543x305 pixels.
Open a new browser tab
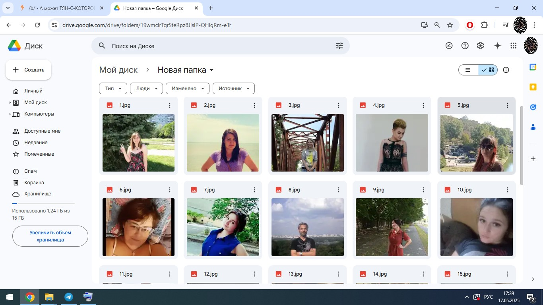[x=211, y=8]
